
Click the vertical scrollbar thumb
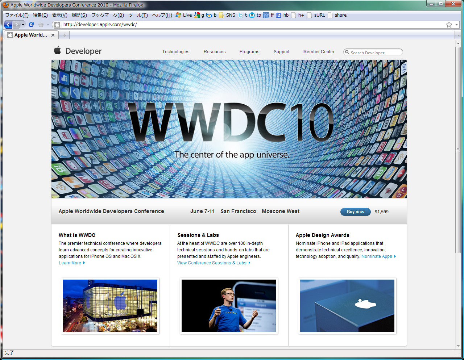458,150
